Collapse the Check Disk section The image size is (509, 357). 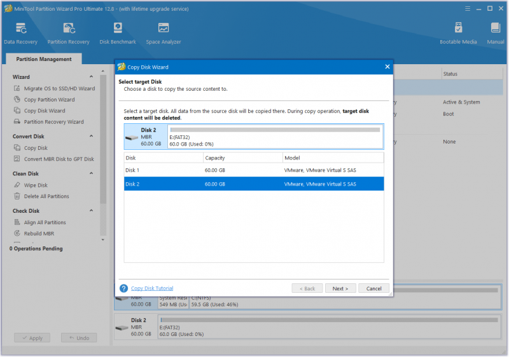[92, 210]
